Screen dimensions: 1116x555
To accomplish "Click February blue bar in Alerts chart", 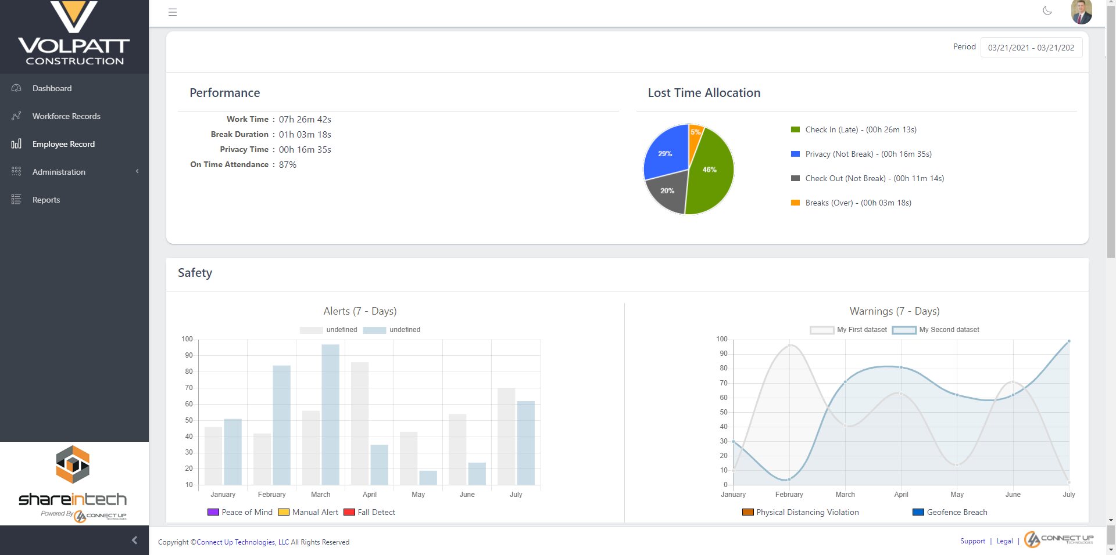I will coord(282,425).
